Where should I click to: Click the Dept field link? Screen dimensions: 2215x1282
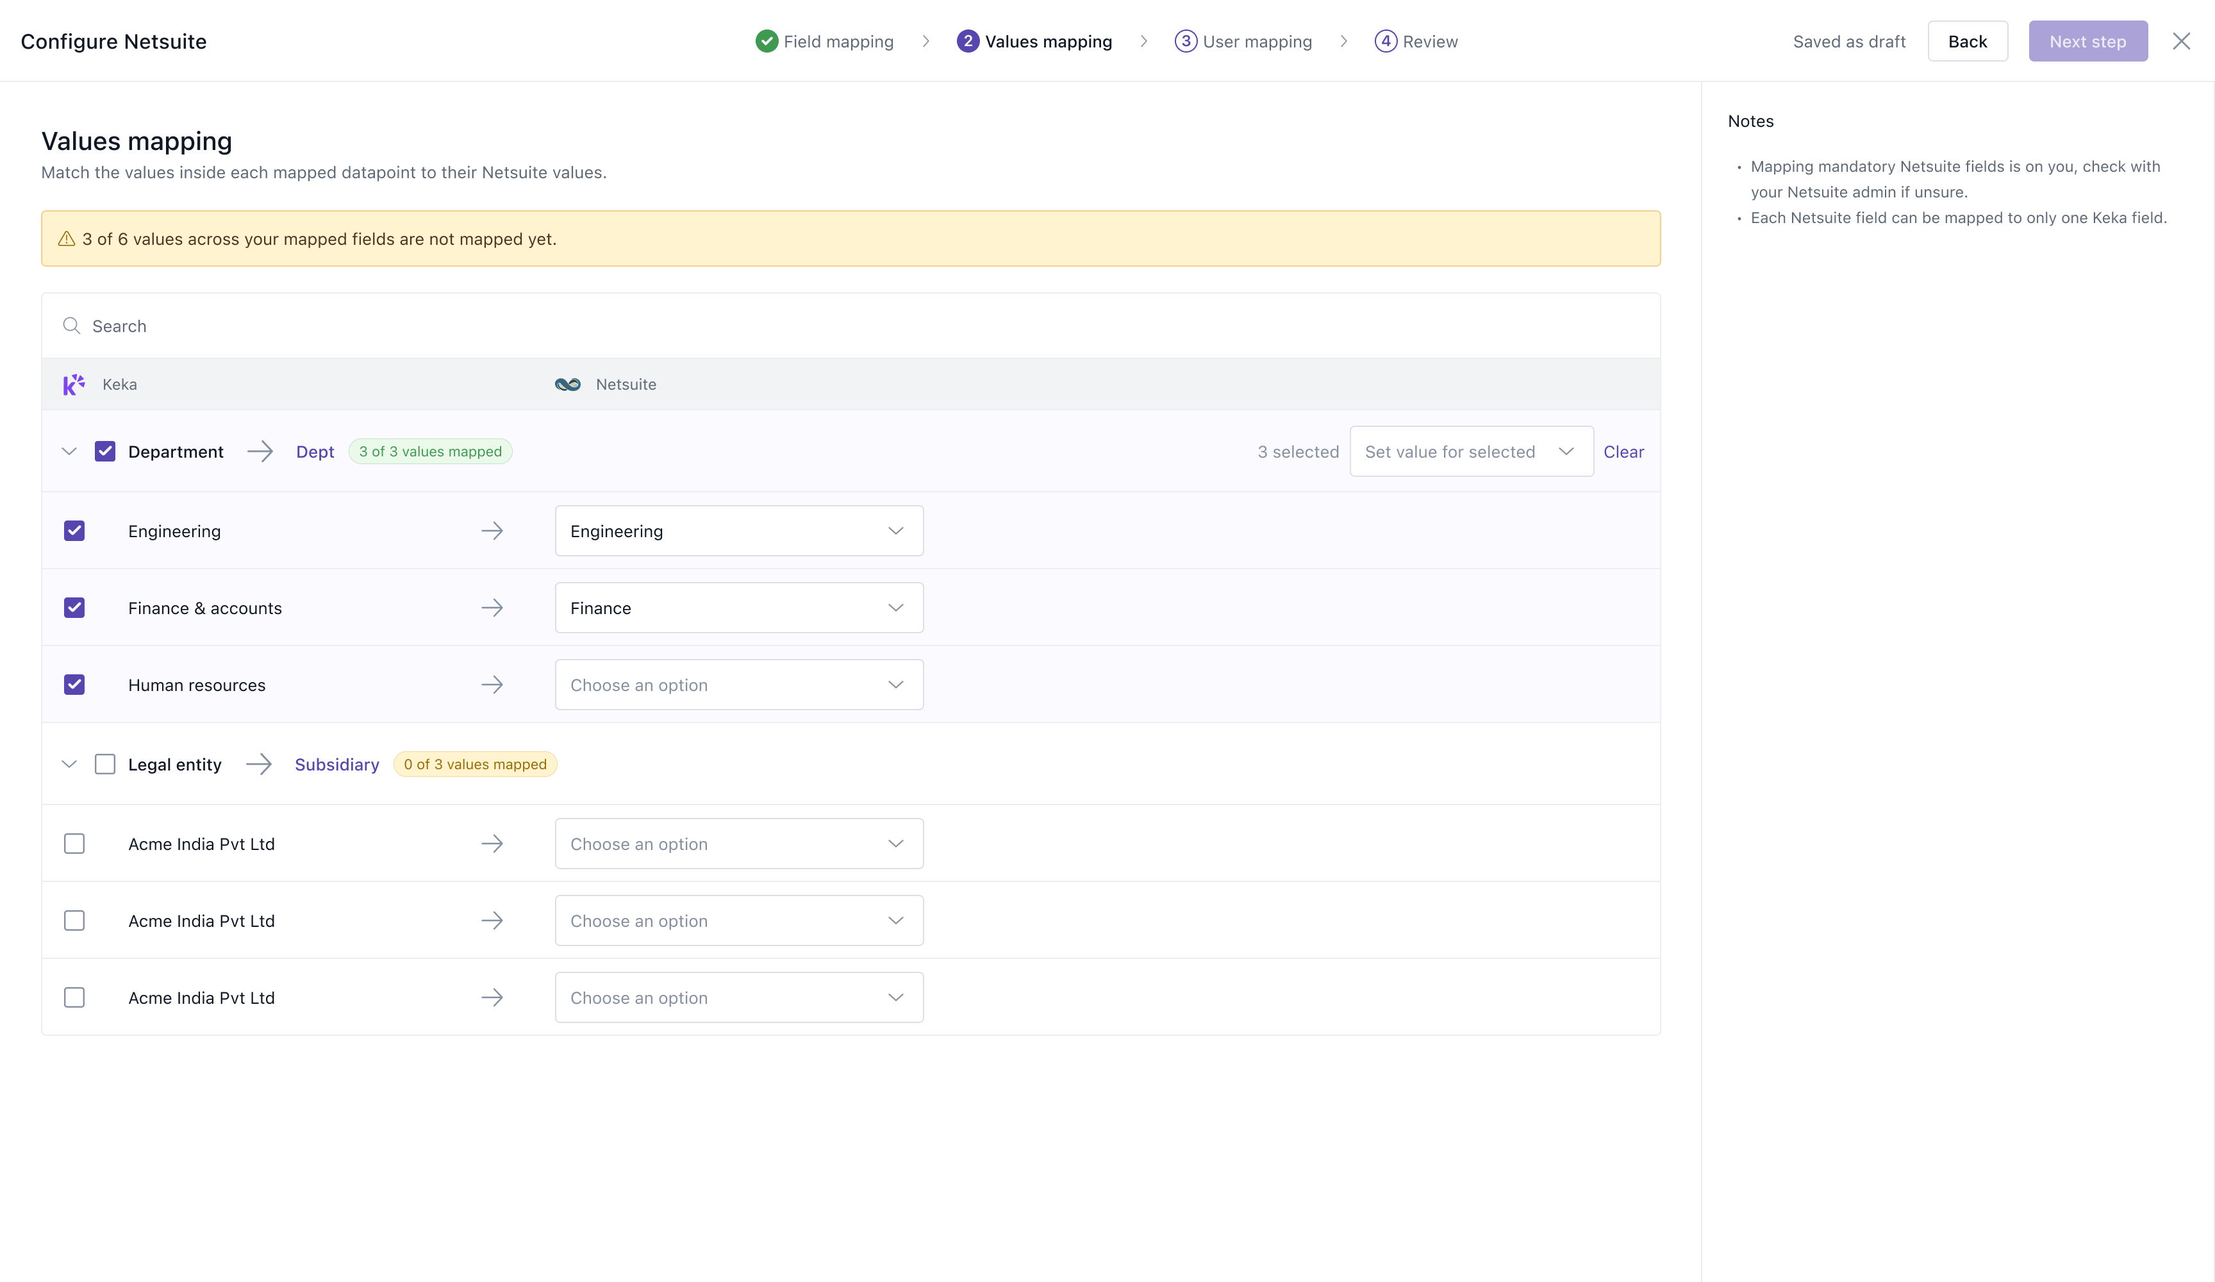coord(315,451)
